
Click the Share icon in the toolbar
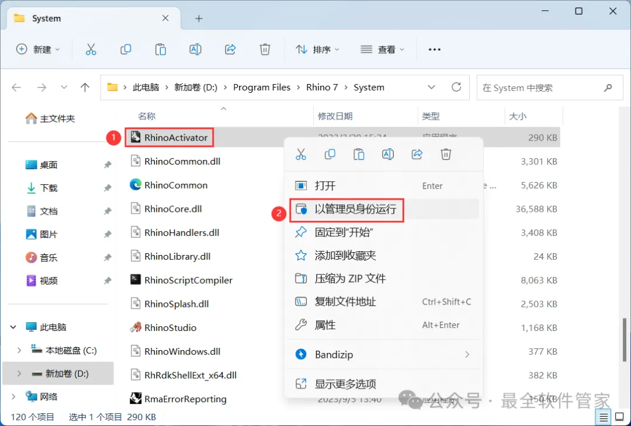230,50
